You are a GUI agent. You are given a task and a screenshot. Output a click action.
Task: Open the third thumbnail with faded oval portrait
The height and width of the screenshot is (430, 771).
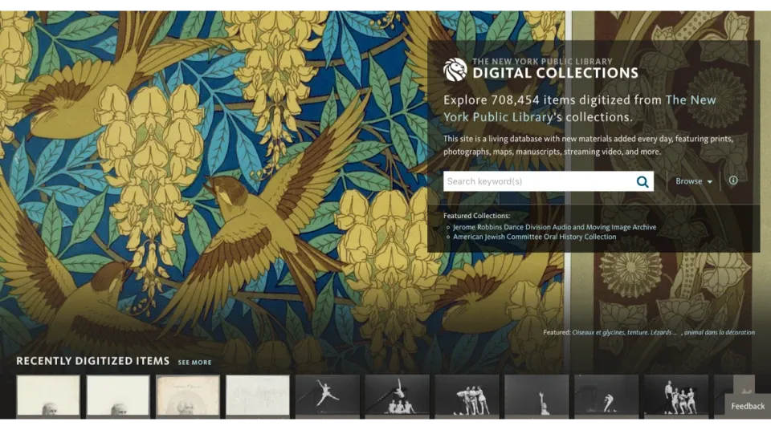point(188,396)
